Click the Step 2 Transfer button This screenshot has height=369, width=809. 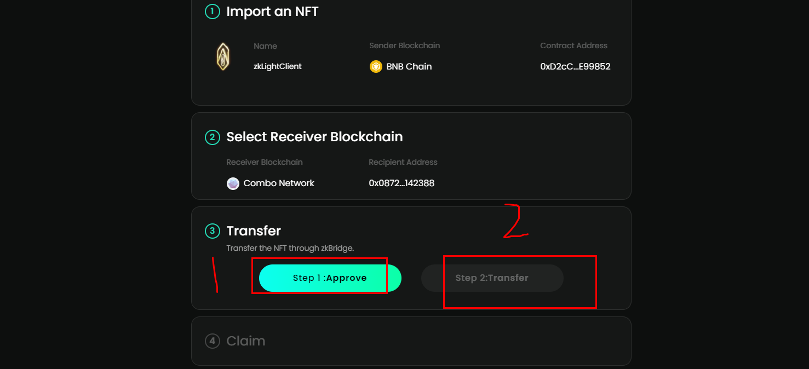[x=492, y=278]
